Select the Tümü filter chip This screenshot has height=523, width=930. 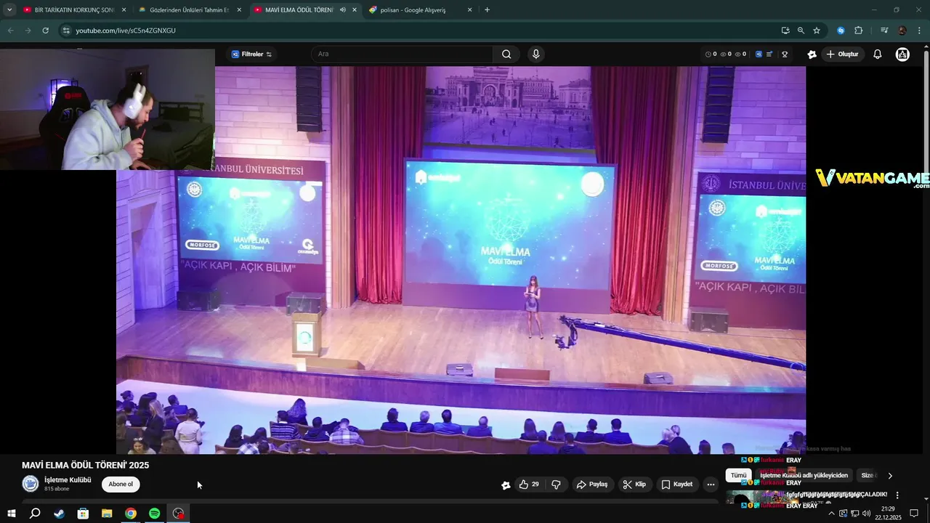point(738,475)
